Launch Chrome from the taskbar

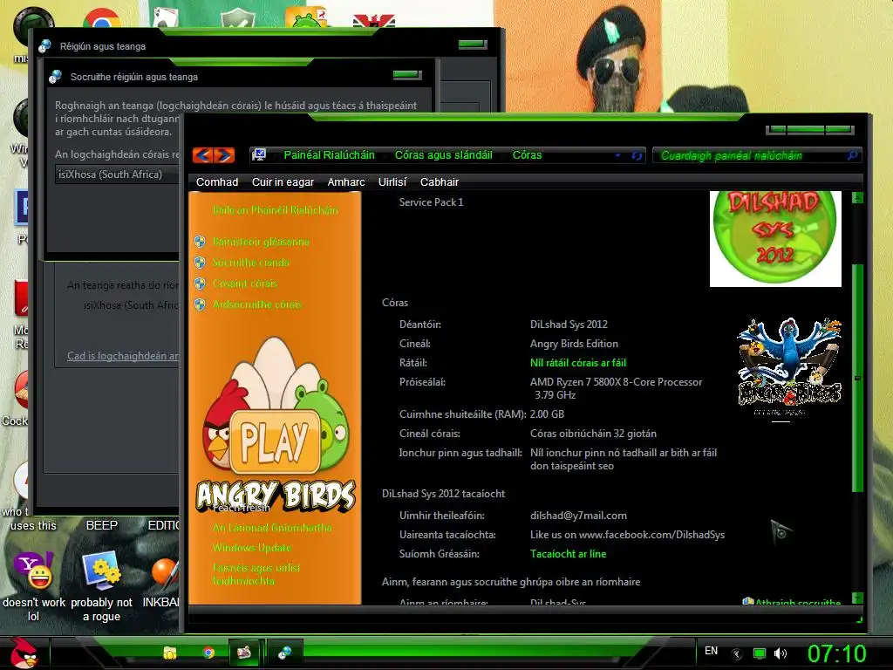tap(208, 653)
